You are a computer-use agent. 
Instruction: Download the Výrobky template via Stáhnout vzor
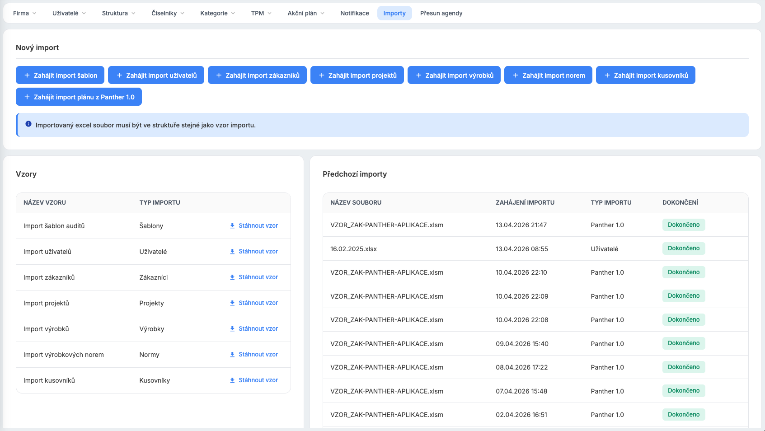pyautogui.click(x=258, y=329)
